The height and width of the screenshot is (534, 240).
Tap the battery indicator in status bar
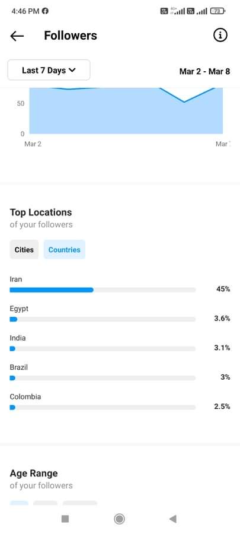coord(217,11)
